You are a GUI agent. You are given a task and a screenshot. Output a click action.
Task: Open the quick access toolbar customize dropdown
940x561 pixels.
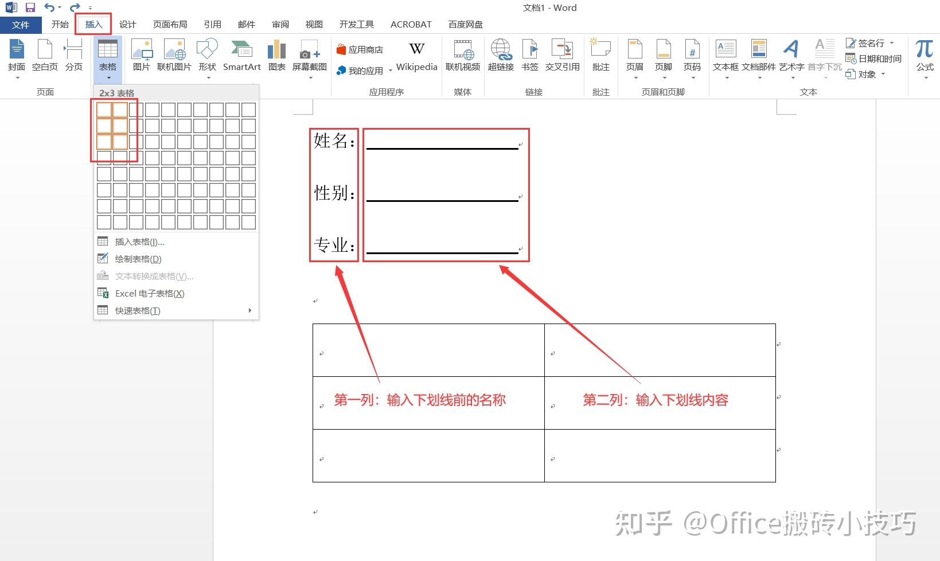click(x=91, y=8)
